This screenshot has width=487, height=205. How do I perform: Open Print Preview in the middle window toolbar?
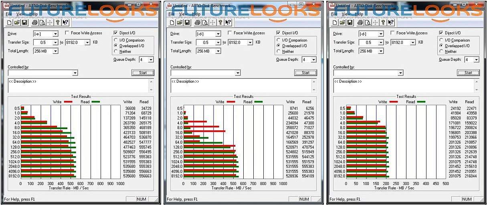point(204,22)
